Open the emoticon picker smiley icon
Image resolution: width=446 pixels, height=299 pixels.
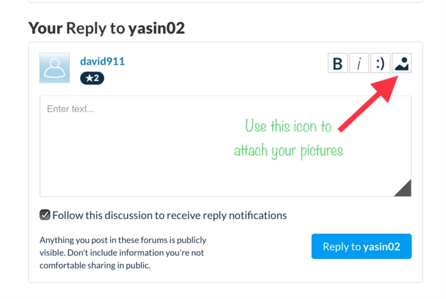coord(380,63)
